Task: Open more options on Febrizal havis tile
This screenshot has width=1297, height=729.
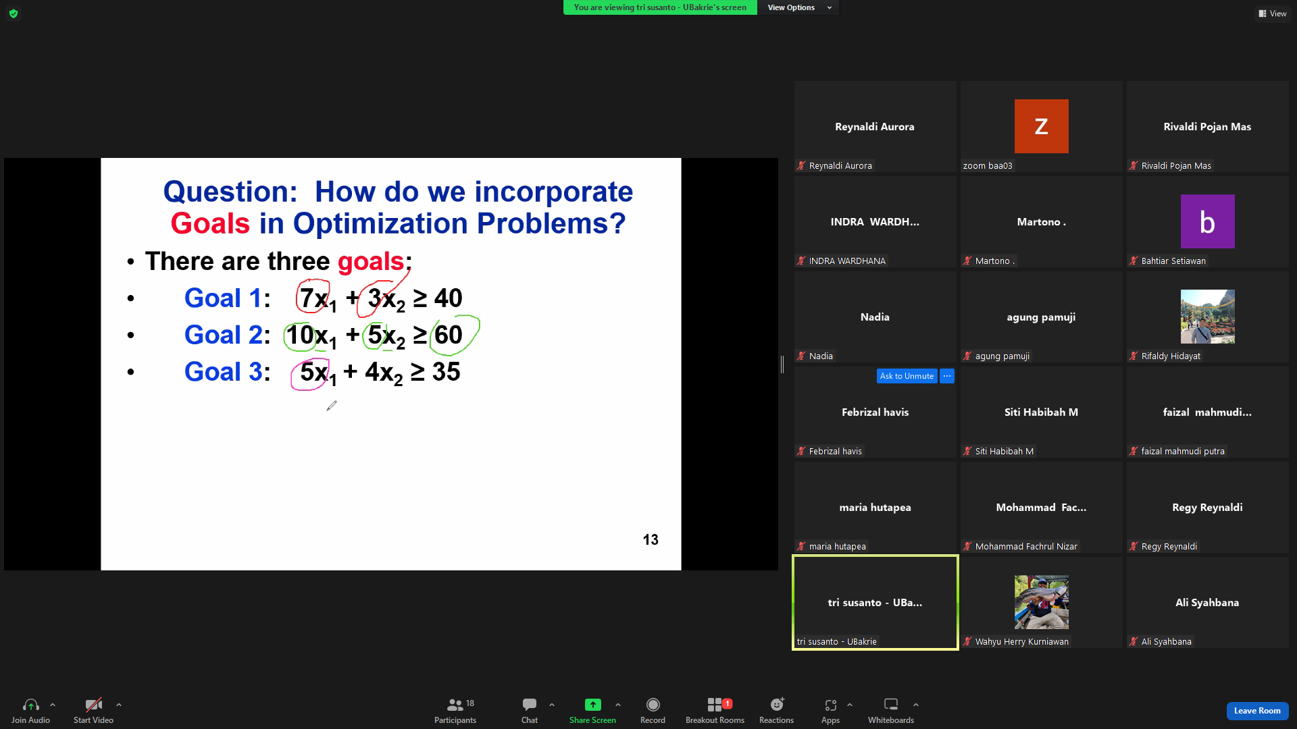Action: [947, 376]
